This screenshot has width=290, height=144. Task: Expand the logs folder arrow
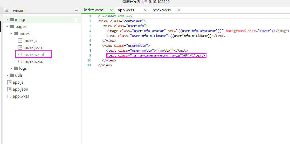(11, 68)
